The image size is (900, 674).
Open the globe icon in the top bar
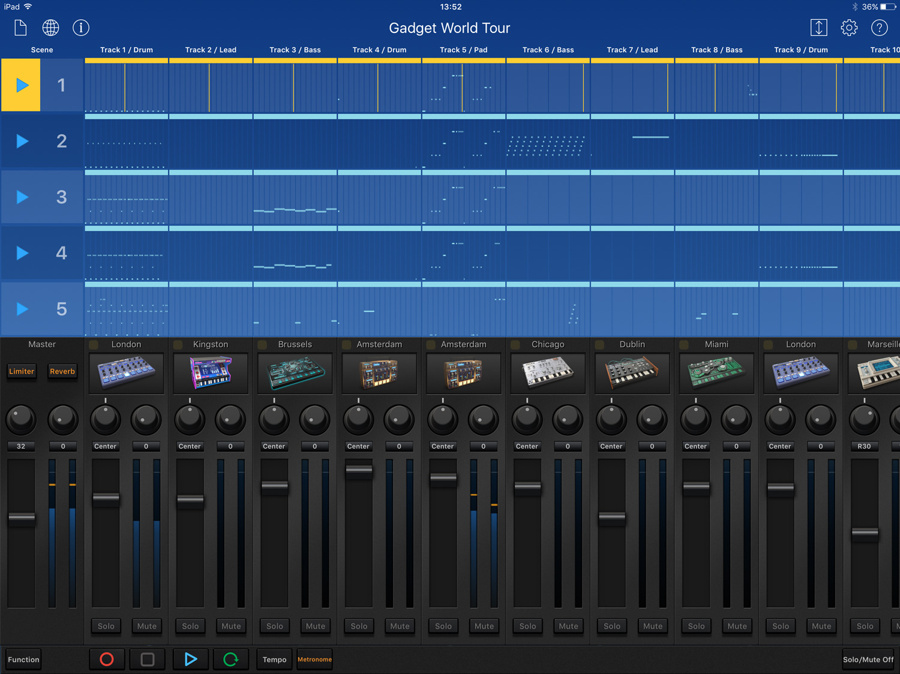pos(50,28)
